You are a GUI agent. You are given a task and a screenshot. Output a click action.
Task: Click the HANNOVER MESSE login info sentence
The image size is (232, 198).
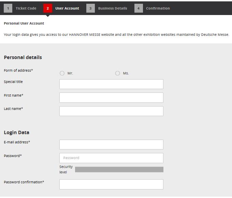[116, 35]
